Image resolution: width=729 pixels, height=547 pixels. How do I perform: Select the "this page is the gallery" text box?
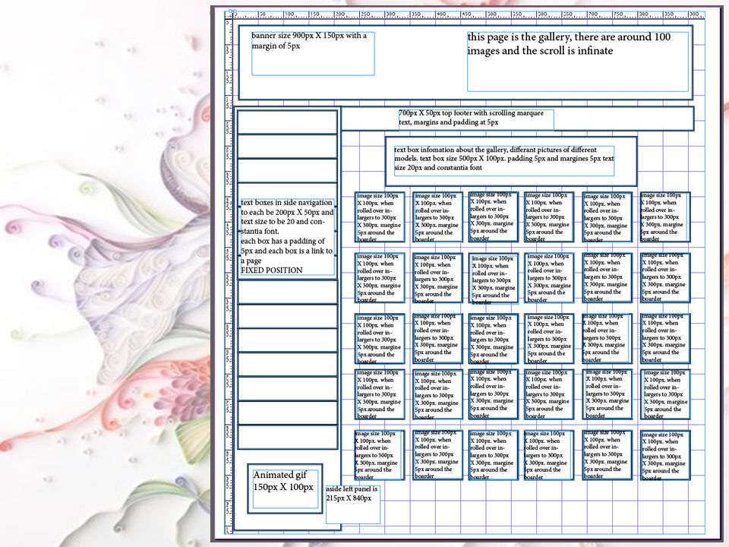[577, 62]
